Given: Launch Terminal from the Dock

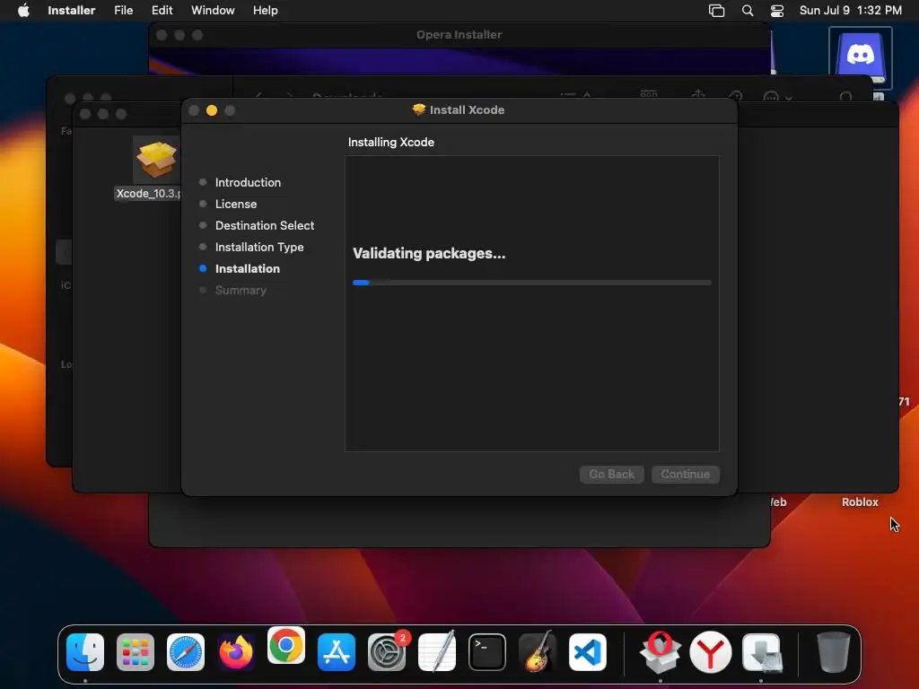Looking at the screenshot, I should 487,652.
